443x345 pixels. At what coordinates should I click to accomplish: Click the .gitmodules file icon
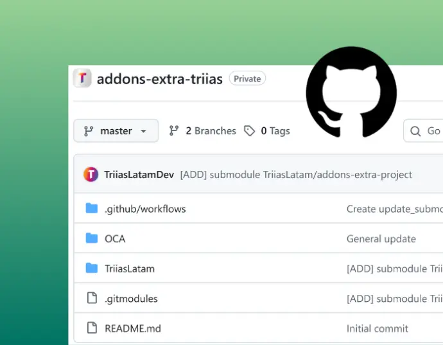coord(92,297)
